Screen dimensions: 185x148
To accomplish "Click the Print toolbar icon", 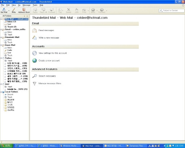I will 84,10.
